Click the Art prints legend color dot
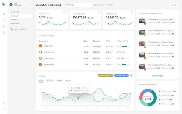The image size is (182, 114). point(160,100)
